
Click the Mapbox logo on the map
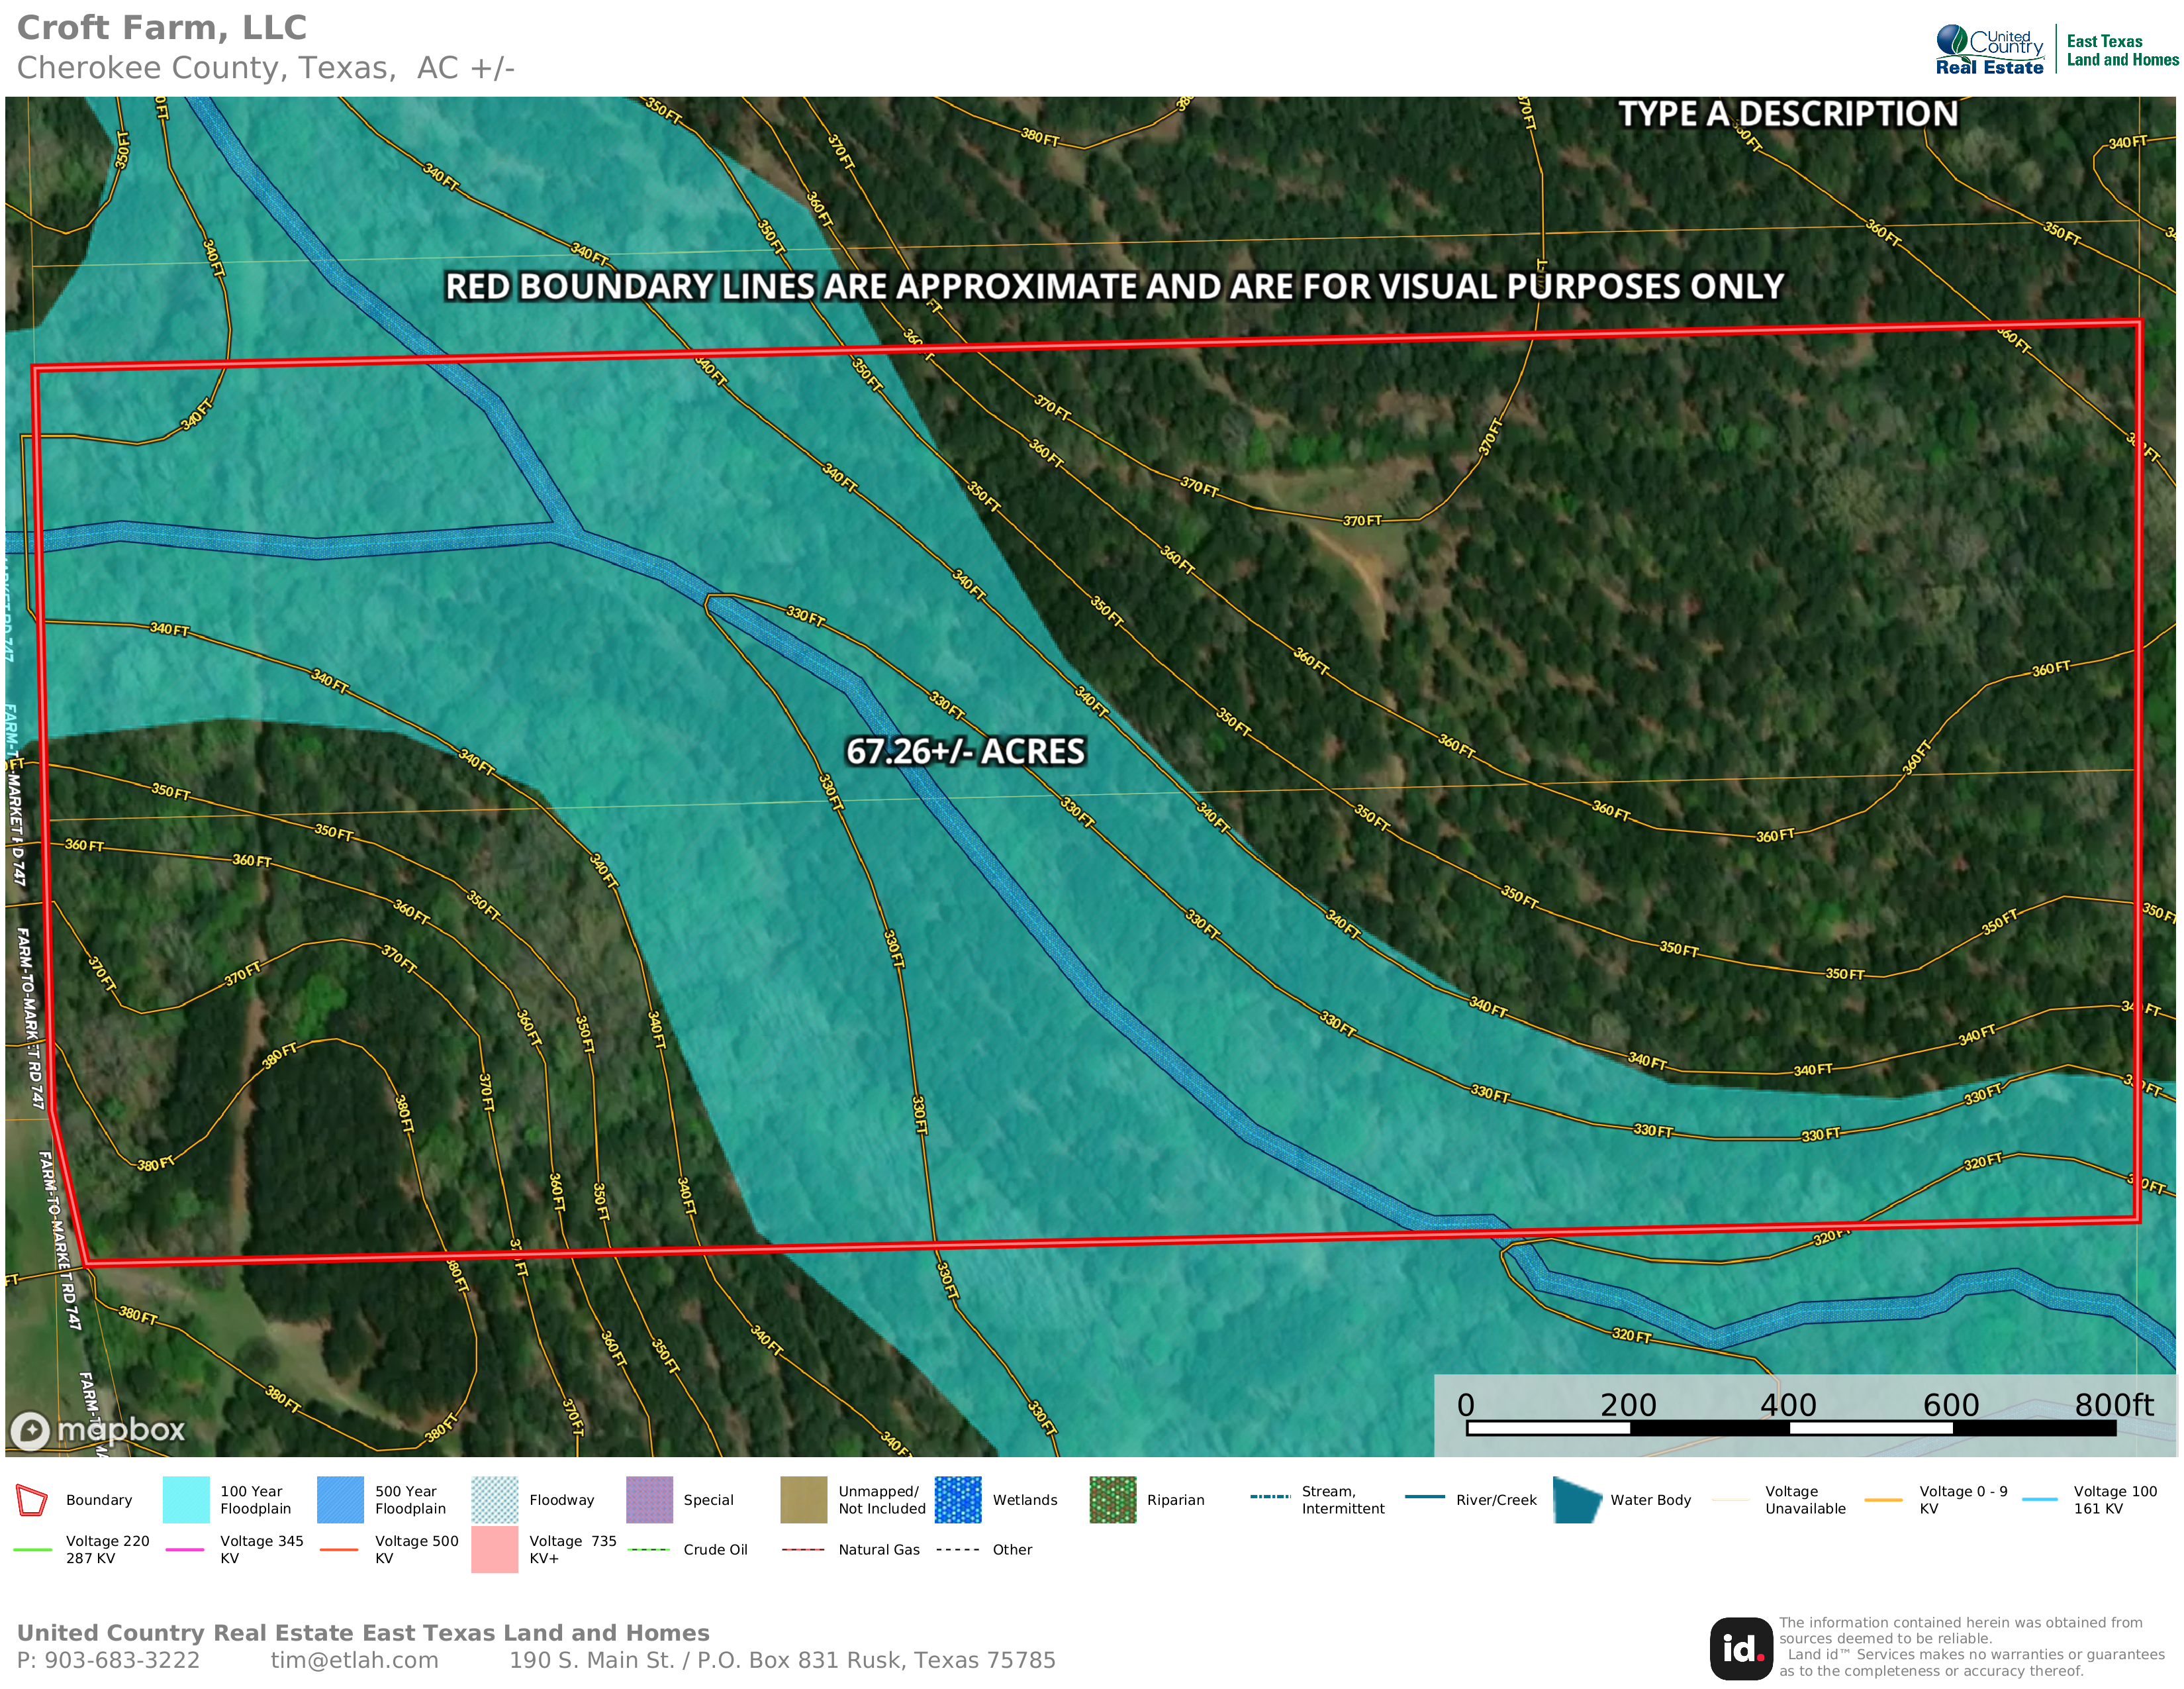click(98, 1430)
